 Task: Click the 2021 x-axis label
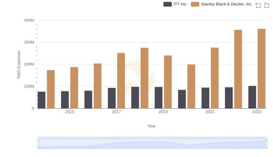(210, 112)
